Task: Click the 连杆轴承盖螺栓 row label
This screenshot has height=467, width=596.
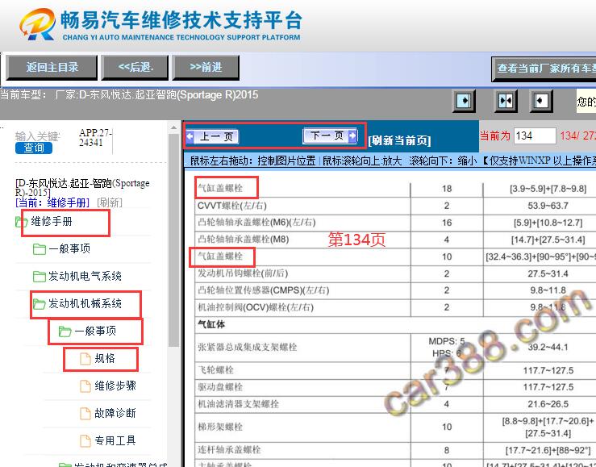Action: tap(229, 450)
